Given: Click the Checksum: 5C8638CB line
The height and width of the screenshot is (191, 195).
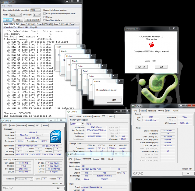Looking at the screenshot, I should 17,113.
